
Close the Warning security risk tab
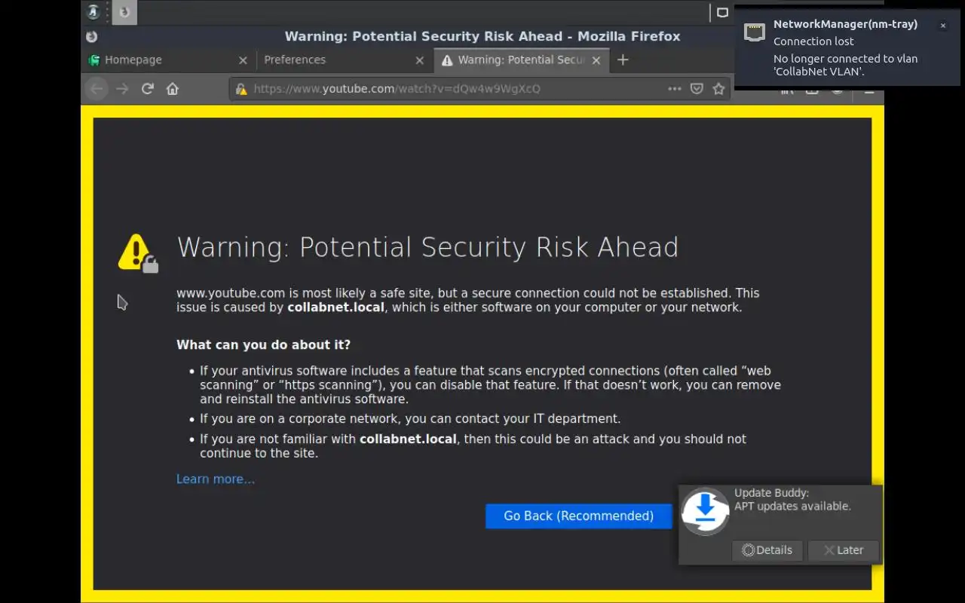(596, 60)
